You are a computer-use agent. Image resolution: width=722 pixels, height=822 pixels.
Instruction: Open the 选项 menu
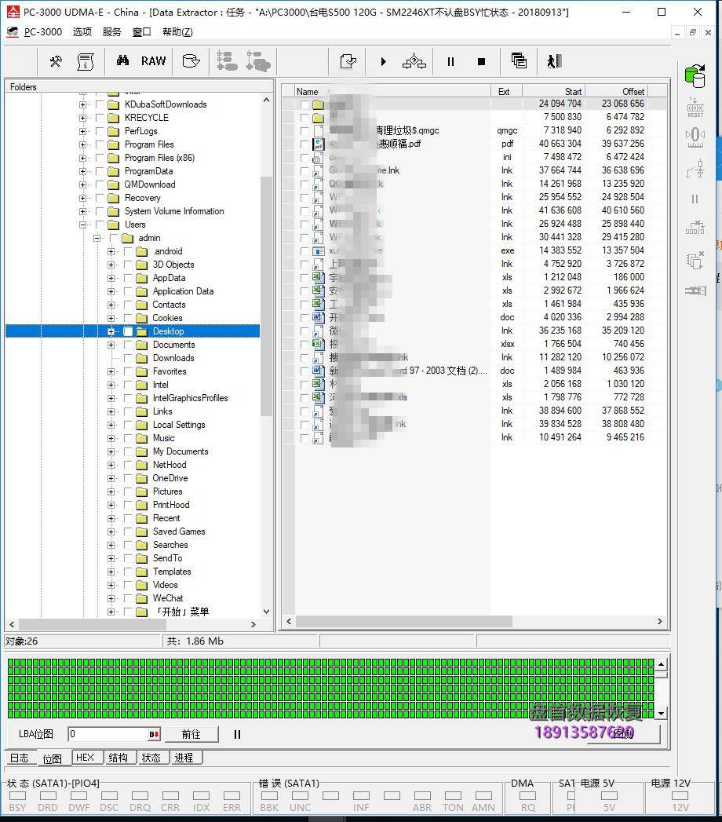[x=82, y=32]
